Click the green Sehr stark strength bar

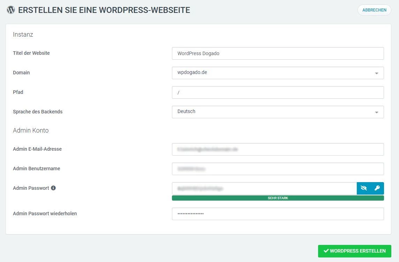pyautogui.click(x=278, y=198)
